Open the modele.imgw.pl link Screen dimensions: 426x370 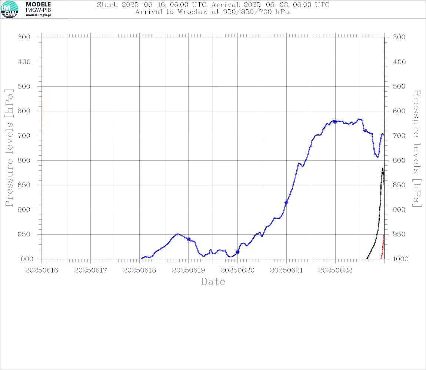pos(38,15)
